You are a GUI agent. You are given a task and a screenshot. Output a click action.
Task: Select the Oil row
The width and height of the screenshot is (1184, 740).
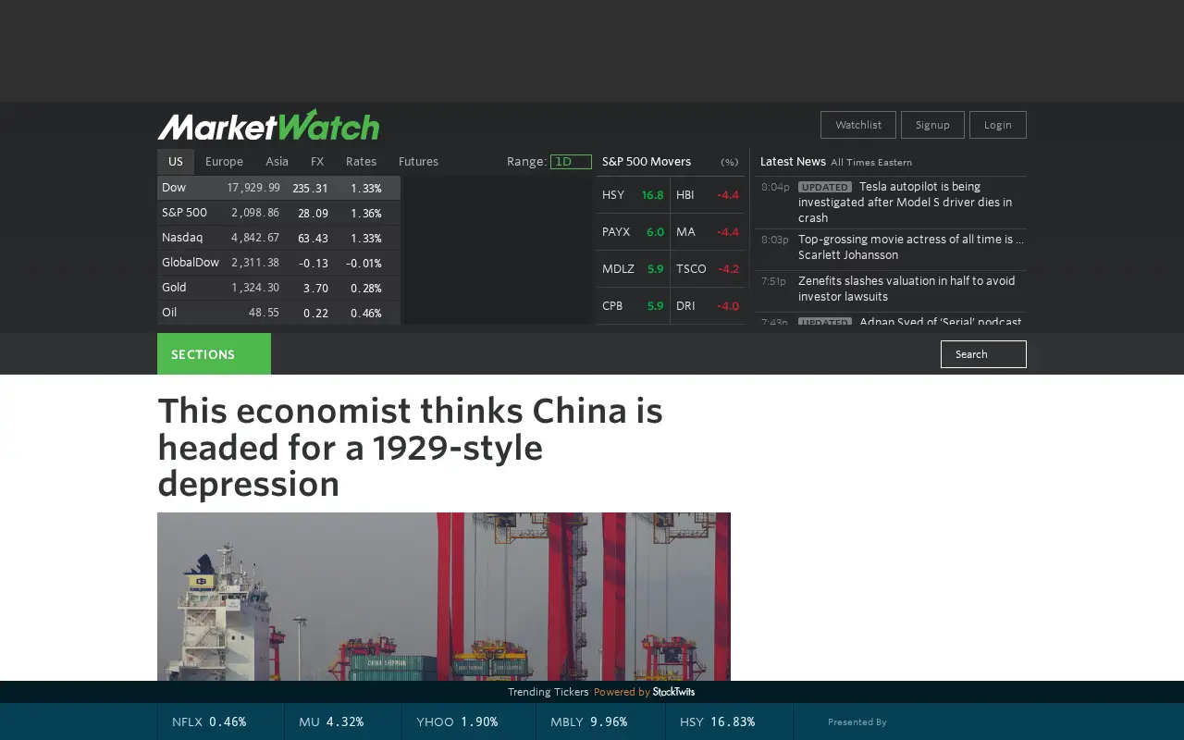pyautogui.click(x=278, y=313)
